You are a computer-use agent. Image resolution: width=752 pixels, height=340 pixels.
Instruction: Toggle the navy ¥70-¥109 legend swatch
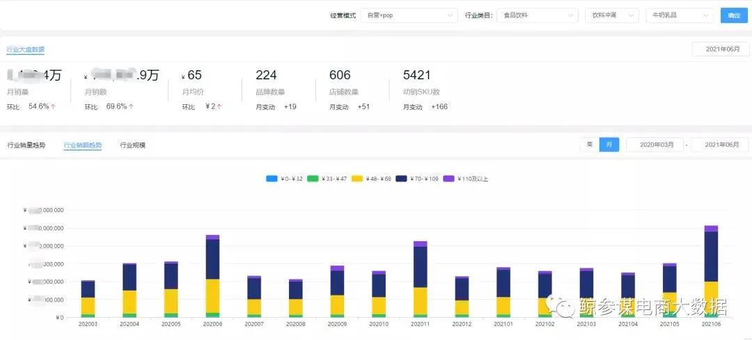pos(402,179)
